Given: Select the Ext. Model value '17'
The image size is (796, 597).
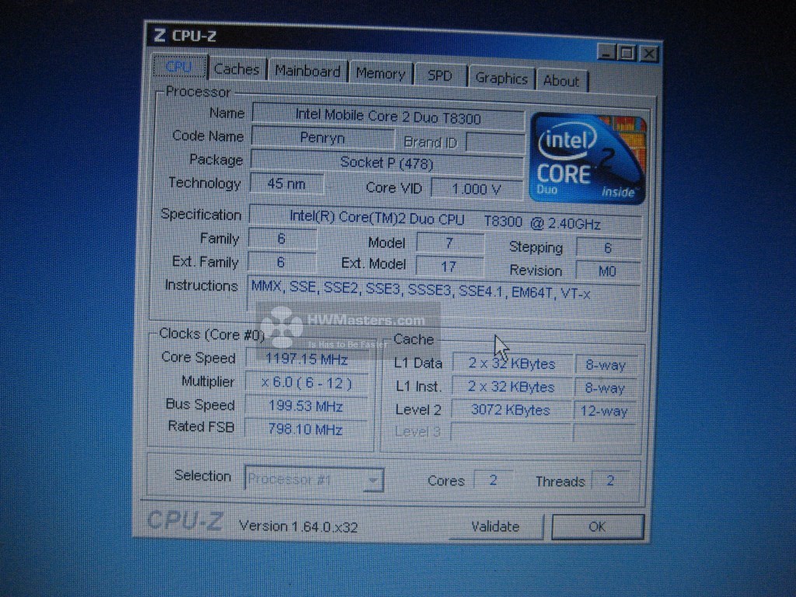Looking at the screenshot, I should point(449,267).
